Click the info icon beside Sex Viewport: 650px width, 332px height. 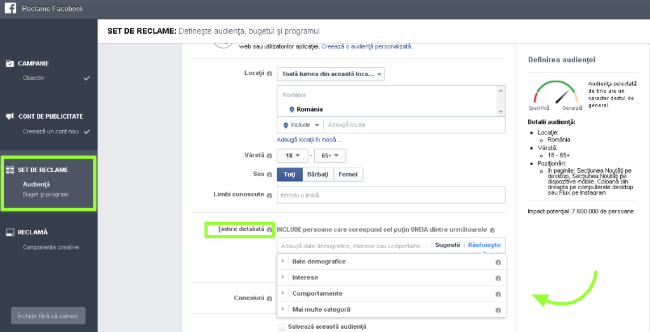pos(269,175)
